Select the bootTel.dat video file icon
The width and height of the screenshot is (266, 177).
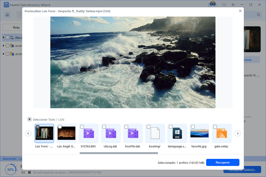pos(133,133)
